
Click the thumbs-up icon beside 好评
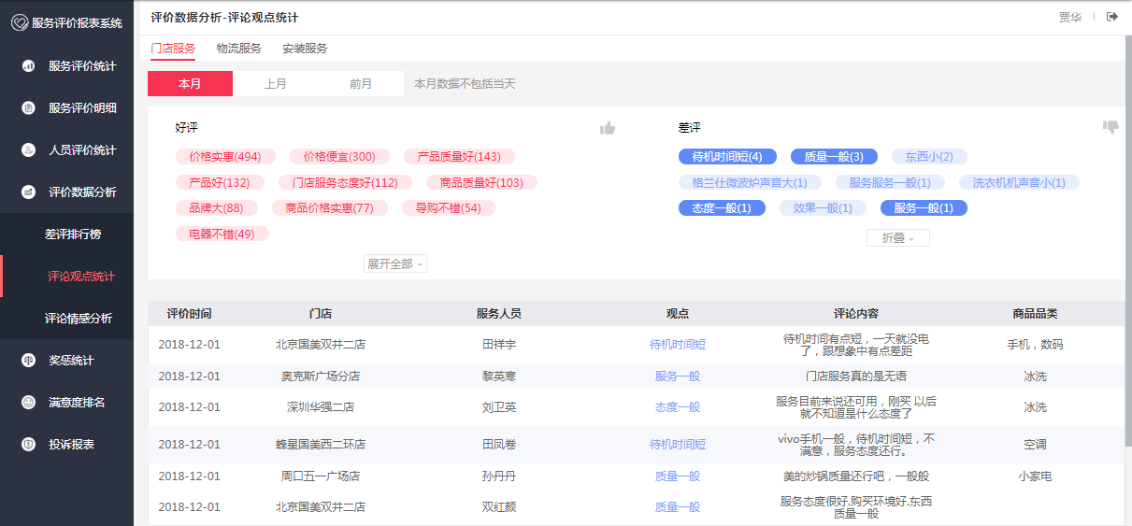click(608, 128)
